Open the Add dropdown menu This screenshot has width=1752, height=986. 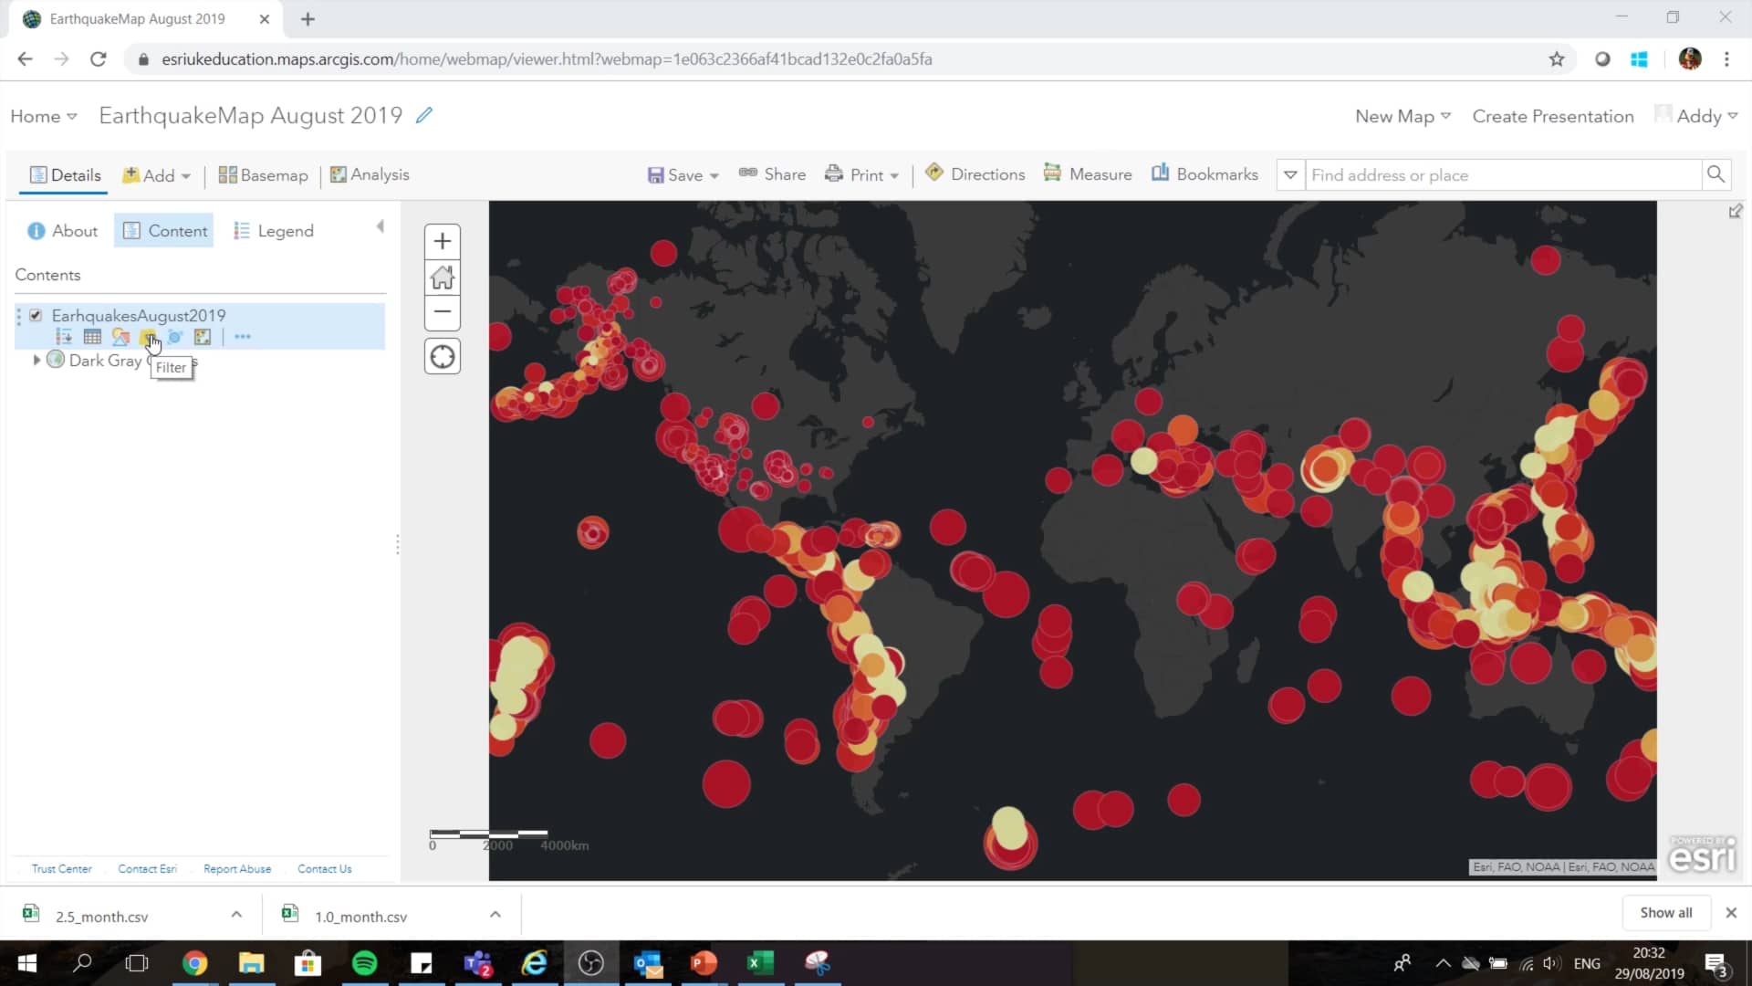[155, 174]
